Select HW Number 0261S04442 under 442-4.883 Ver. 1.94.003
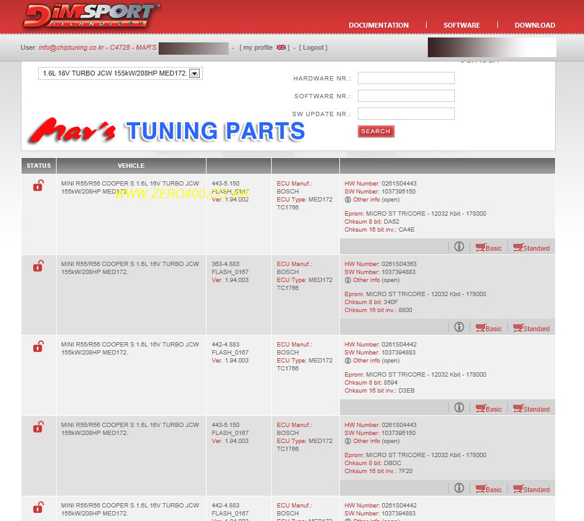 [381, 345]
